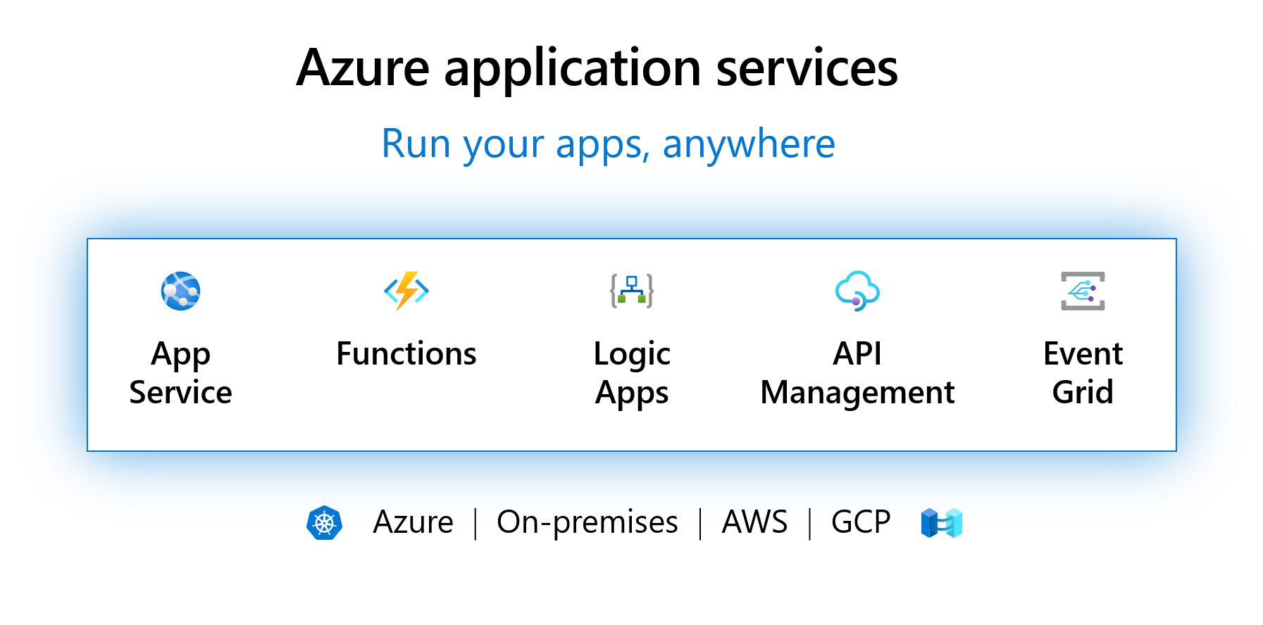
Task: Click the Event Grid icon
Action: point(1083,291)
